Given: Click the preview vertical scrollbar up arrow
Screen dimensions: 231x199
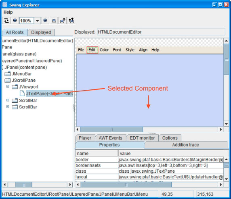Looking at the screenshot, I should click(226, 41).
